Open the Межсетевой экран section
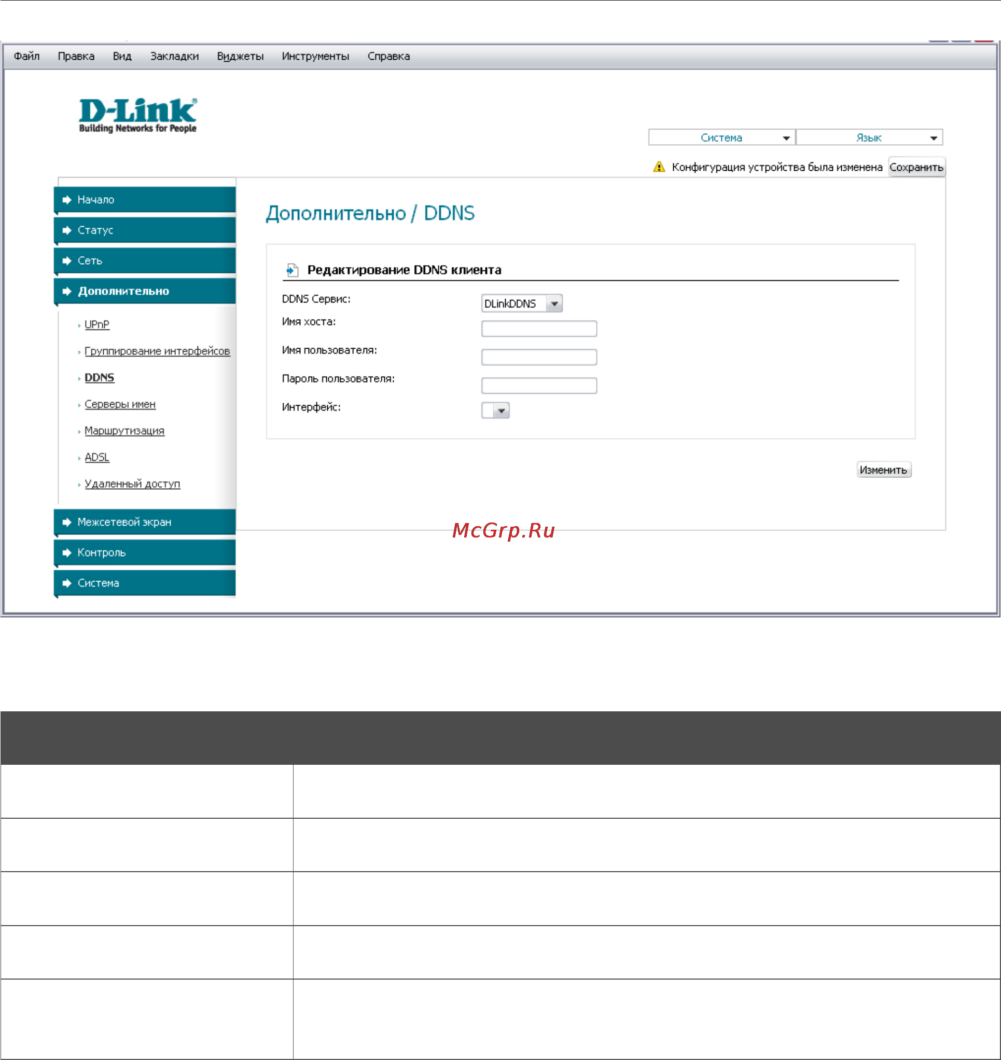 pos(145,522)
